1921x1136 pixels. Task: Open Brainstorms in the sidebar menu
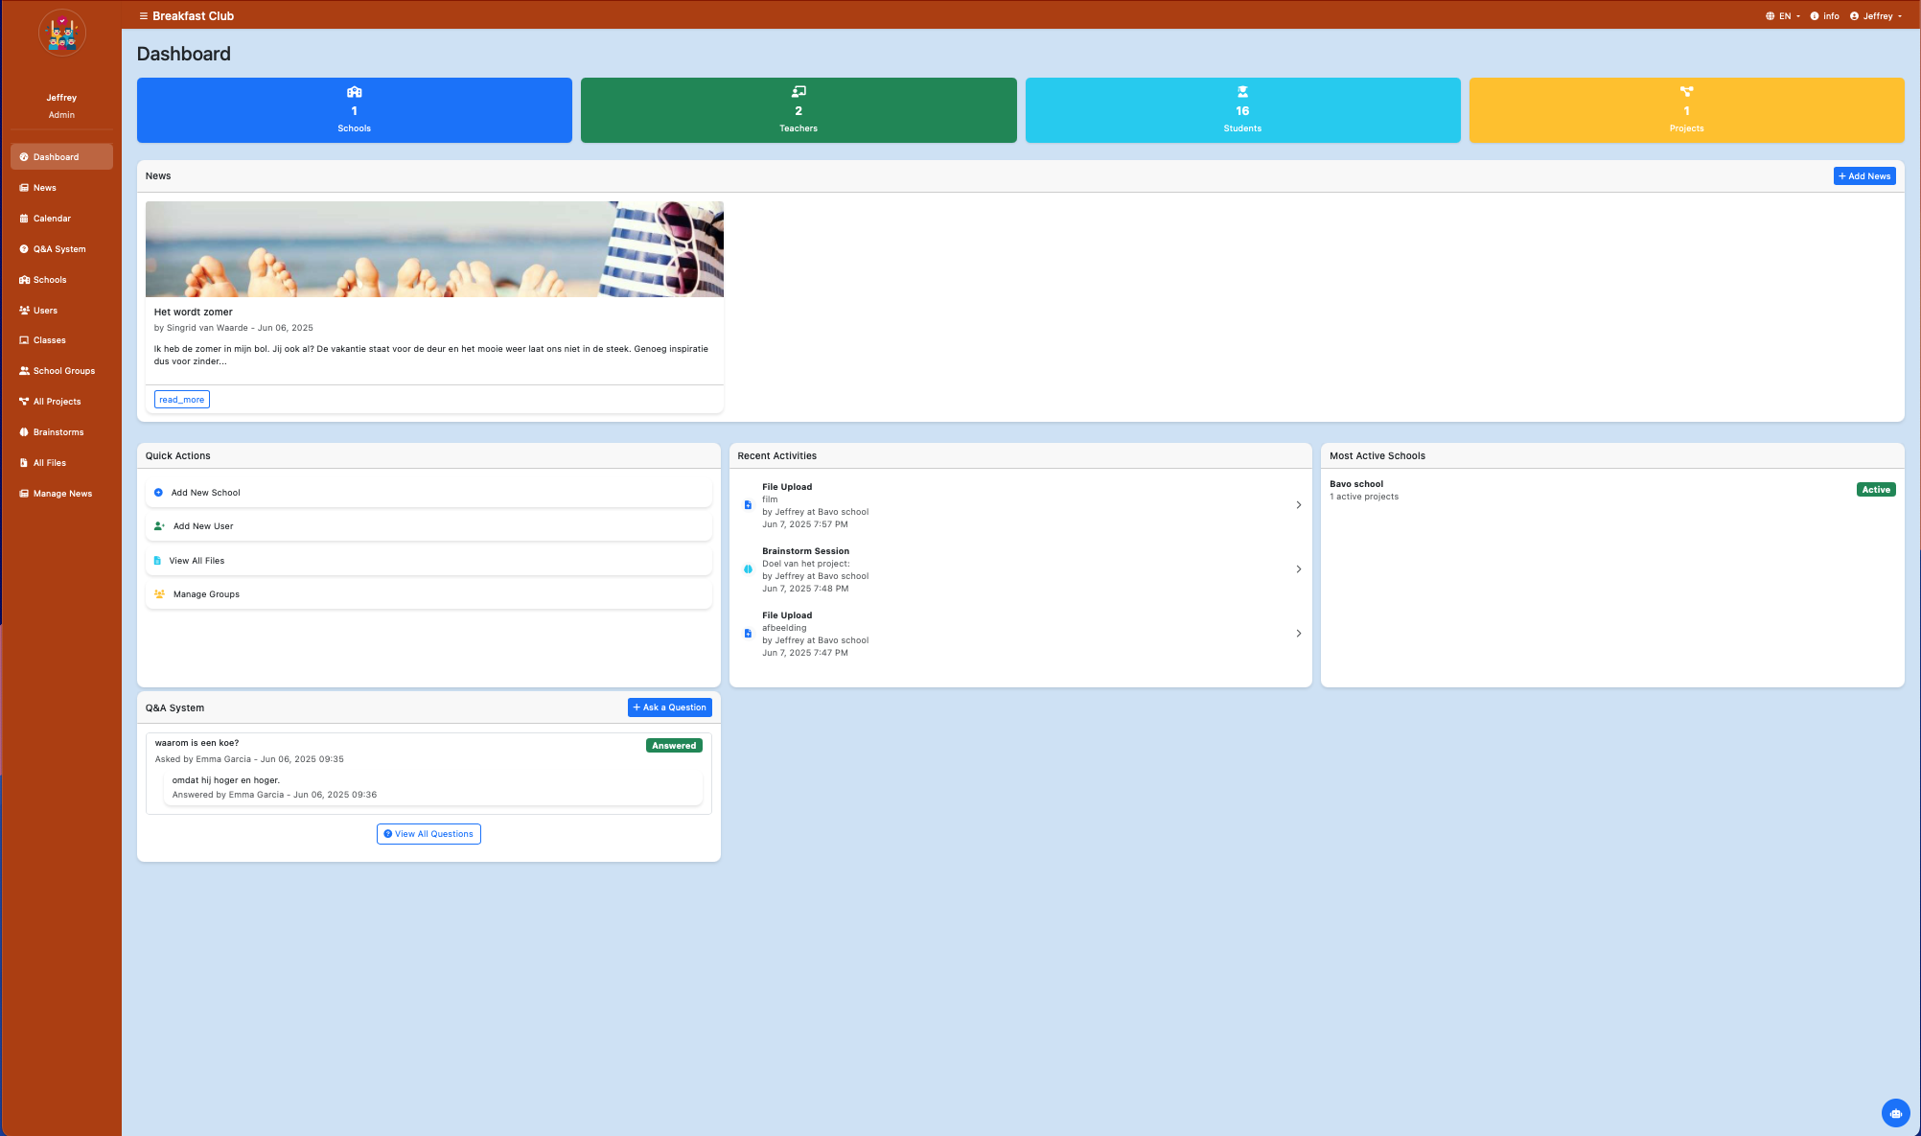tap(58, 432)
